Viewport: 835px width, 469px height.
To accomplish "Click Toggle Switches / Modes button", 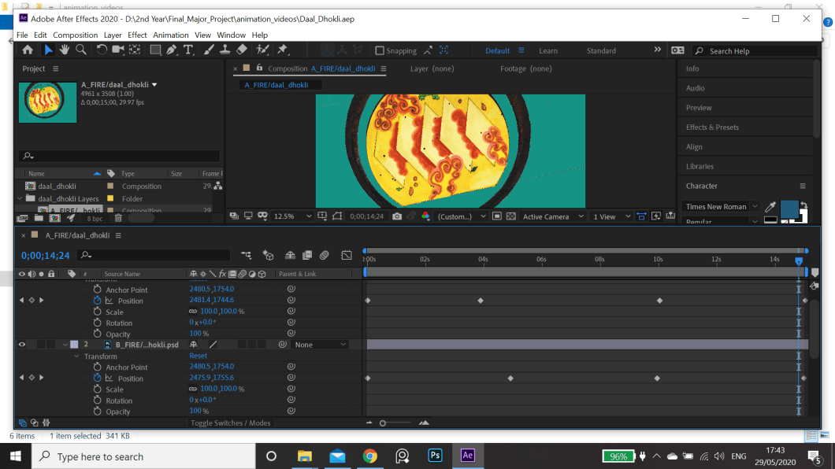I will click(x=231, y=423).
